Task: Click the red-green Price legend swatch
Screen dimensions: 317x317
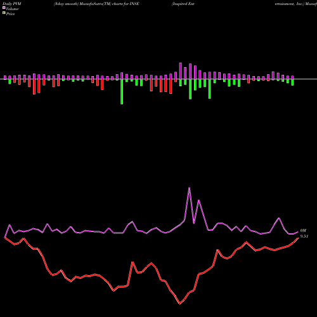Action: point(4,13)
